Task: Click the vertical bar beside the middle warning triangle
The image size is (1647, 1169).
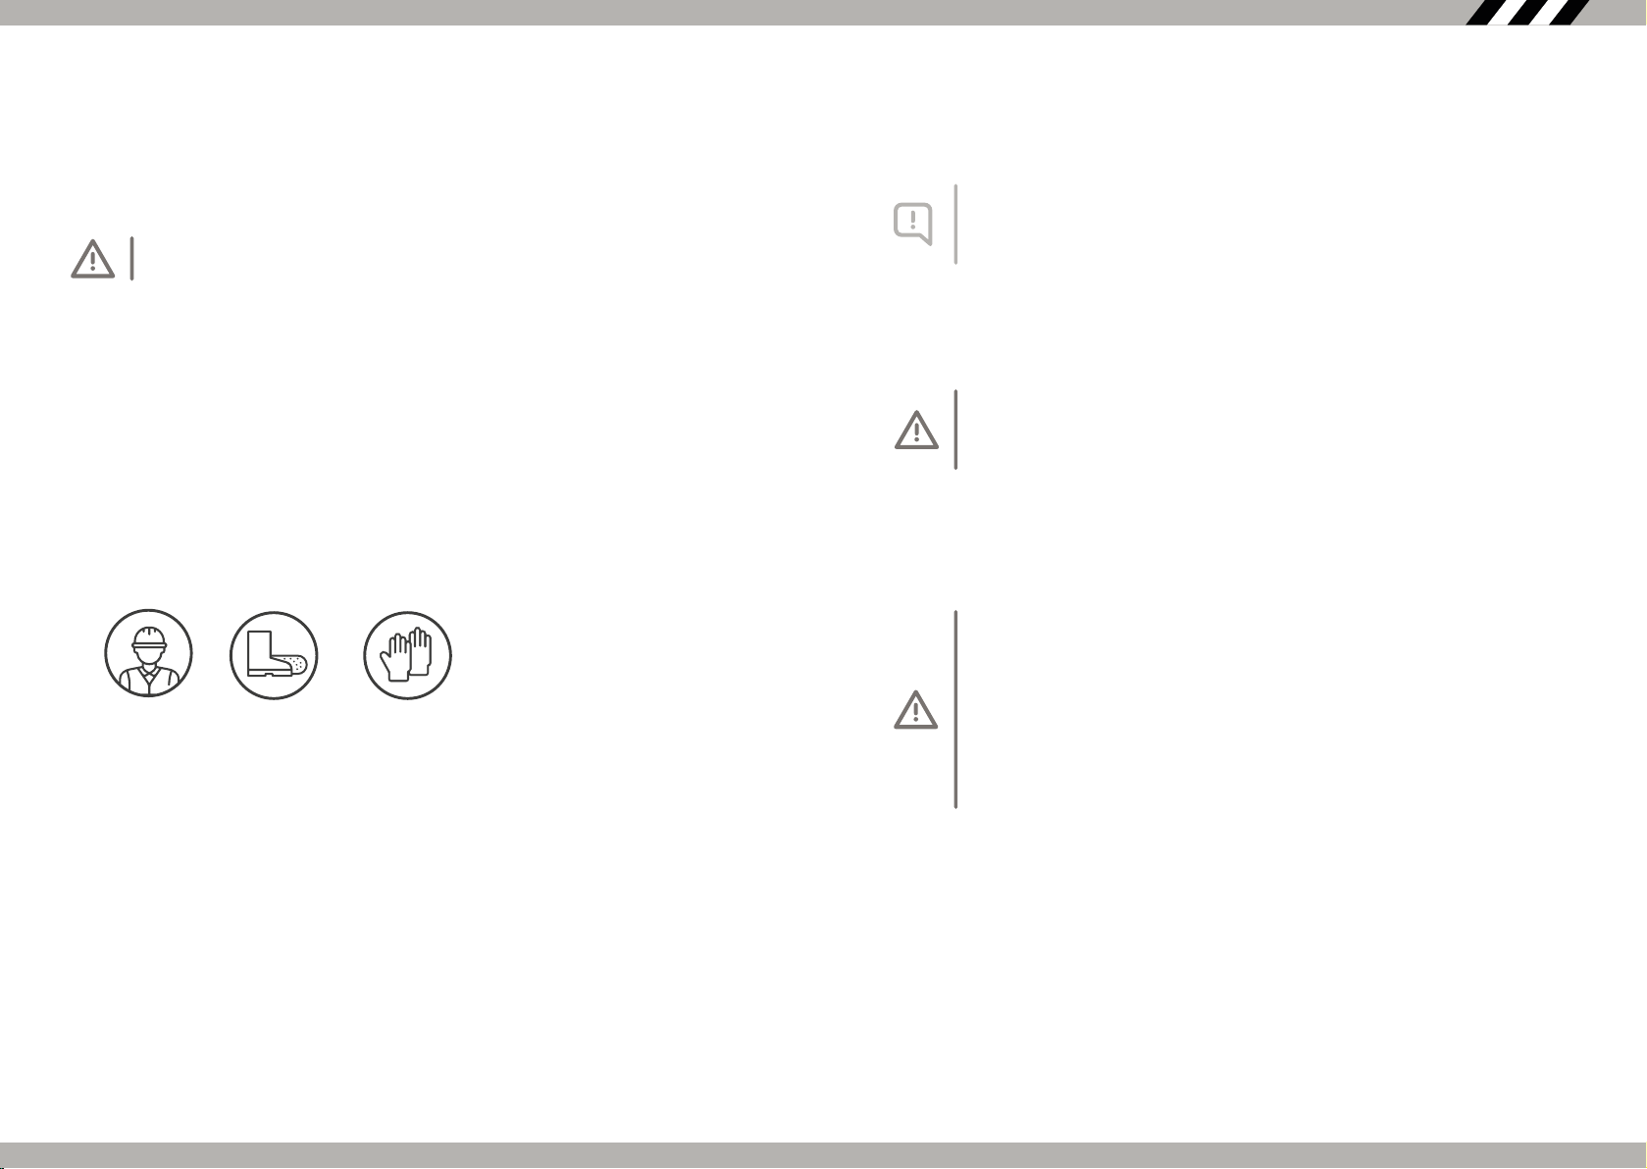Action: 955,430
